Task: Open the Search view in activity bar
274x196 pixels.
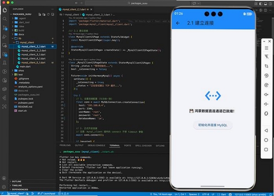Action: (5, 19)
